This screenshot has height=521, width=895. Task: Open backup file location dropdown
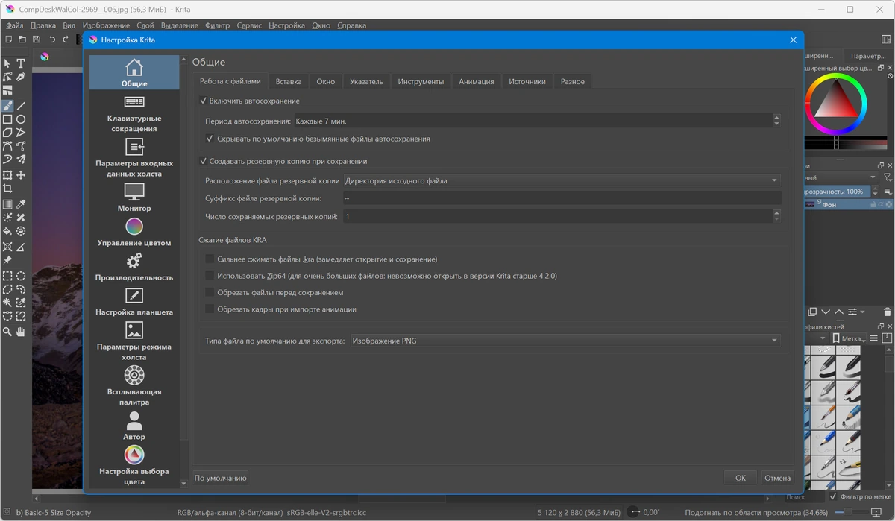tap(562, 180)
